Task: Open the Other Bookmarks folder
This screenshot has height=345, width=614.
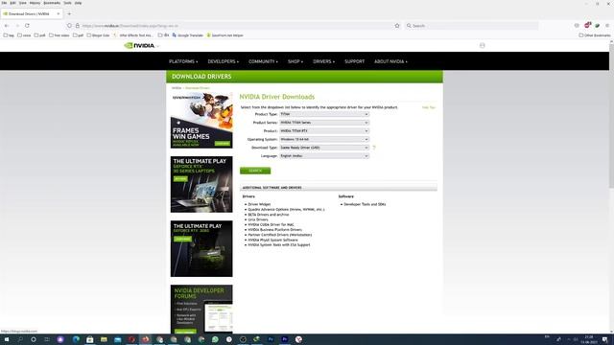Action: click(x=595, y=35)
